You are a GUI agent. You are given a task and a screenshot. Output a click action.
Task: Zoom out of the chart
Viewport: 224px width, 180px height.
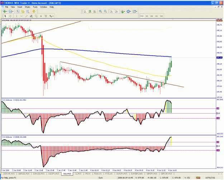point(105,11)
